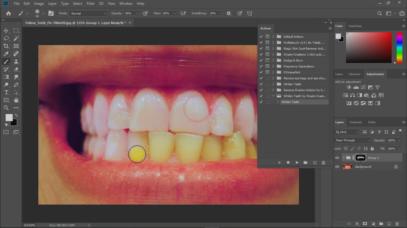Select the Lasso tool
This screenshot has width=407, height=228.
(x=6, y=38)
